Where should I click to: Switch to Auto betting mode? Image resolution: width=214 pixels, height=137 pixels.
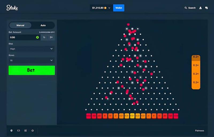(43, 25)
